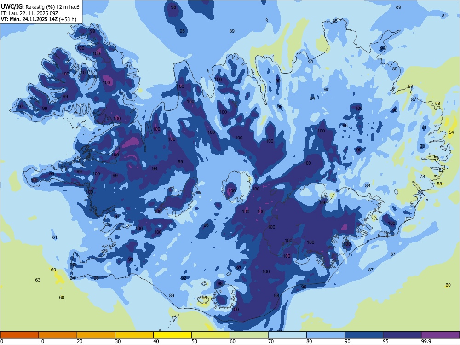Click the '88' humidity value in the east interior

[368, 185]
